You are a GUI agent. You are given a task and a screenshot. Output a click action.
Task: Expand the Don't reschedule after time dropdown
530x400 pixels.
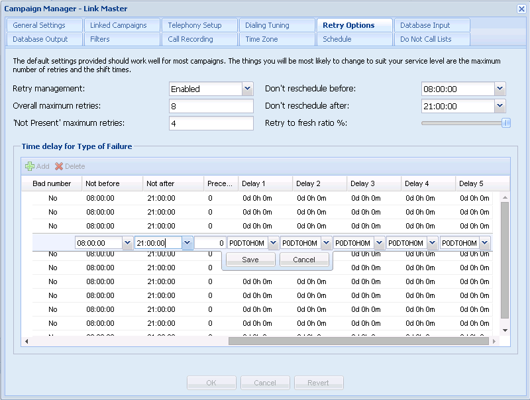[500, 106]
